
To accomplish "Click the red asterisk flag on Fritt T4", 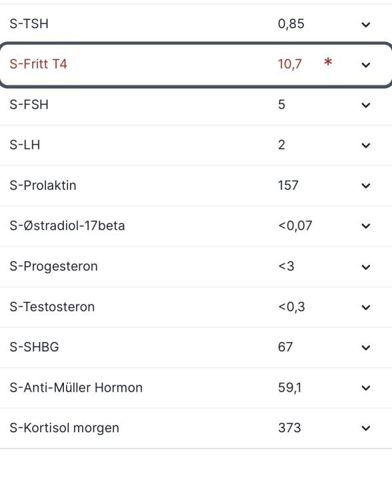I will pyautogui.click(x=328, y=61).
